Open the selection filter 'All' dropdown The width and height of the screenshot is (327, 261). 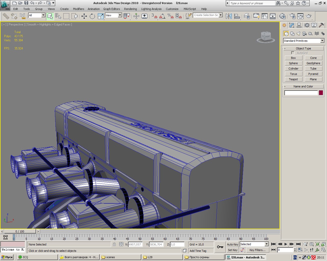point(37,15)
